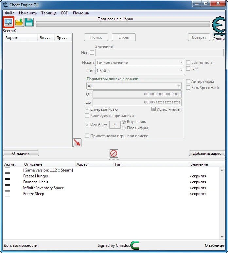Click the Актив. column header
The image size is (228, 253).
13,164
